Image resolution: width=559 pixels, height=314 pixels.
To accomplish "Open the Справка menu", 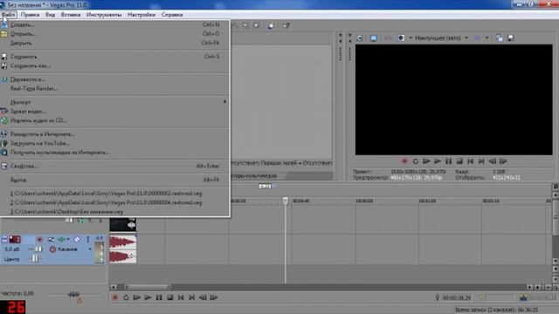I will [172, 15].
